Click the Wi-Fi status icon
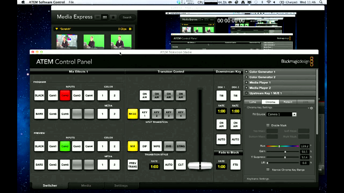 point(269,2)
